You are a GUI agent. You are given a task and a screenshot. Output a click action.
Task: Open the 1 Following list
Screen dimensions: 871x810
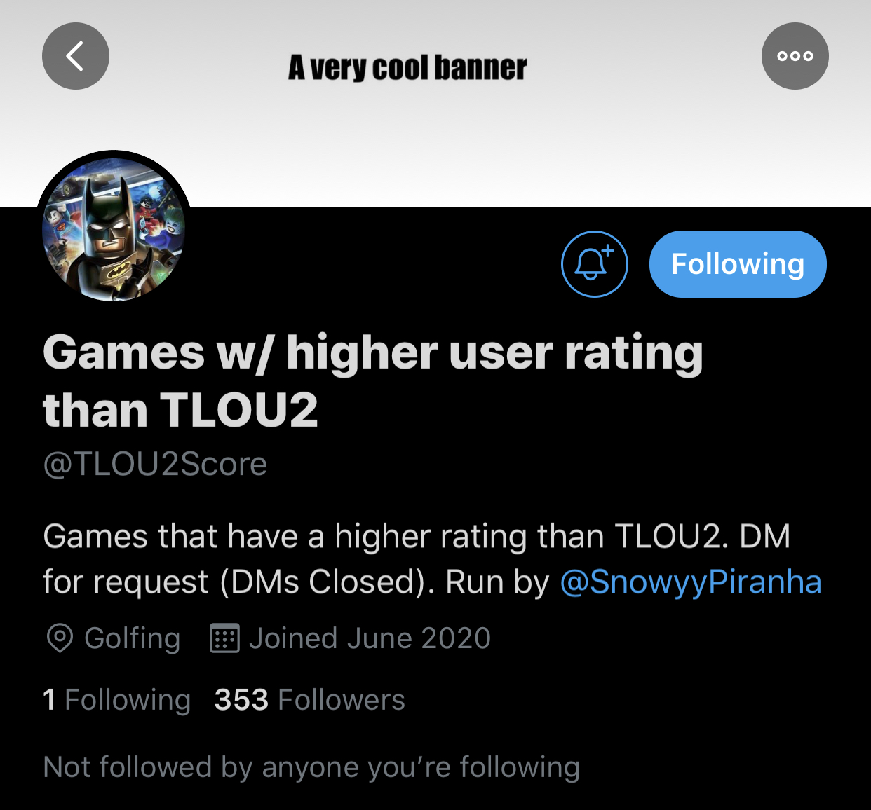coord(116,700)
